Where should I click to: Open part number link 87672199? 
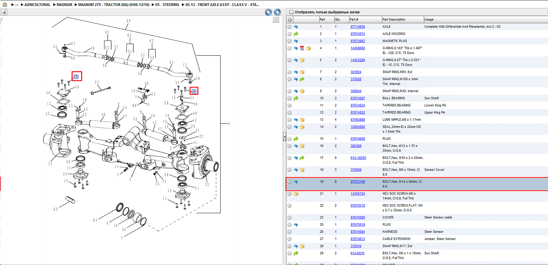click(358, 182)
